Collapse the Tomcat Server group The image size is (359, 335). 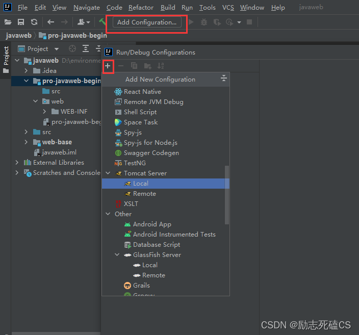click(108, 173)
